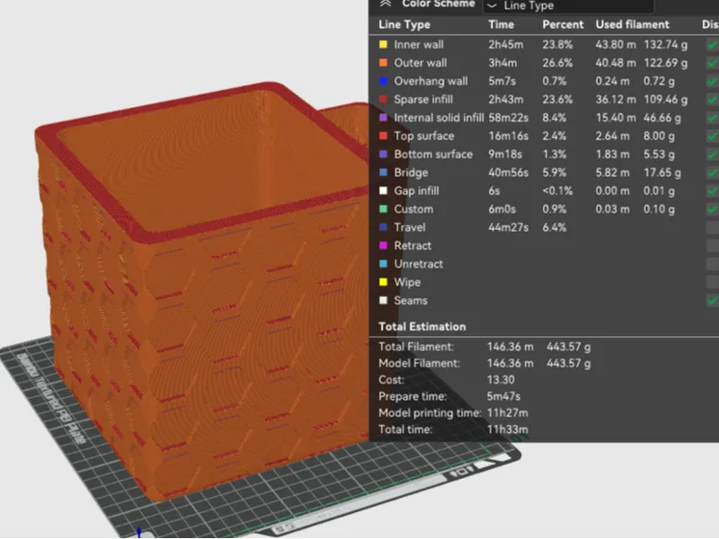Click Model printing time 11h27m
The image size is (719, 539).
pos(508,413)
